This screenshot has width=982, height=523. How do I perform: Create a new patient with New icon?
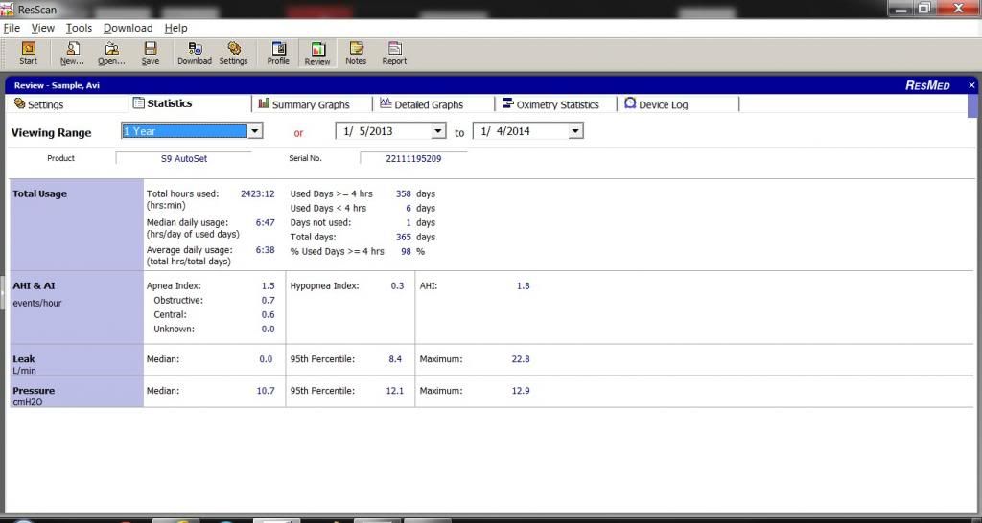[73, 53]
